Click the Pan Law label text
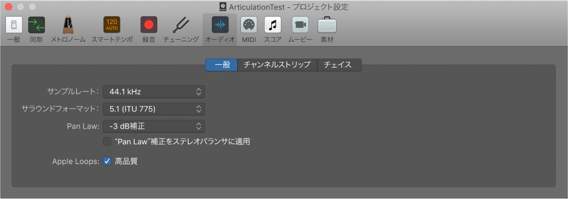The height and width of the screenshot is (199, 568). pyautogui.click(x=84, y=126)
